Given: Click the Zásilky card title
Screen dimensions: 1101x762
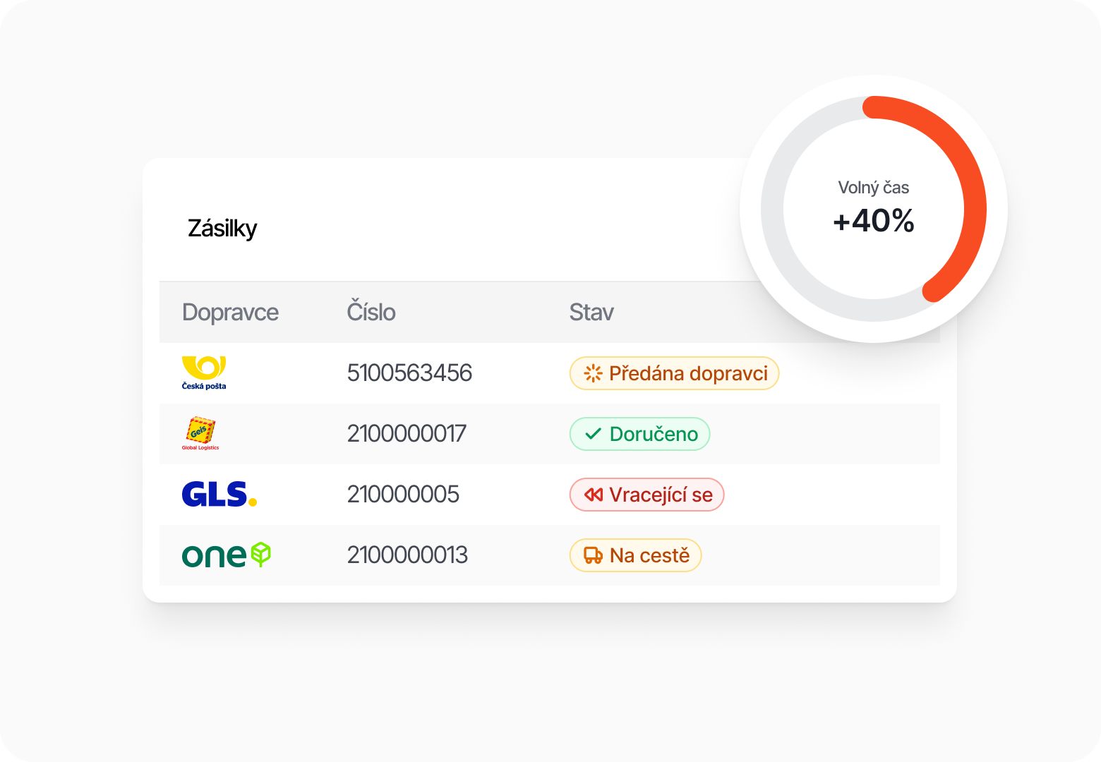Looking at the screenshot, I should coord(222,229).
